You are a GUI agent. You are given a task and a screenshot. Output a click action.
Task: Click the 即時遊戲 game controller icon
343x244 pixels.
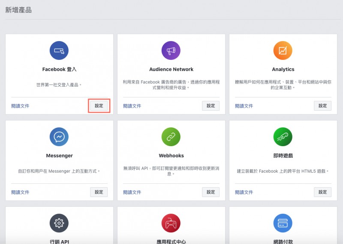point(283,137)
